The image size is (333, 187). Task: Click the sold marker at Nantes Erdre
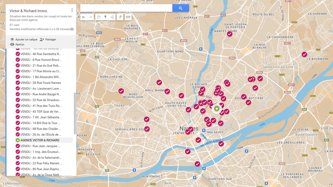[230, 34]
